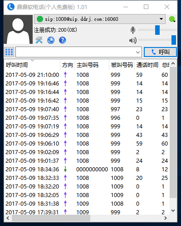Click the 呼叫 call button

tap(160, 52)
